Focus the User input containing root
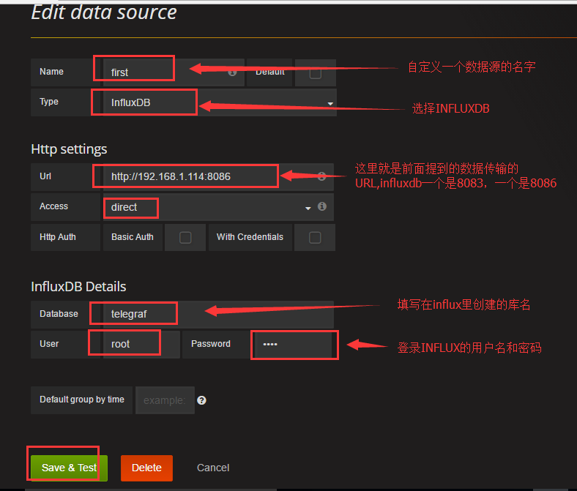The height and width of the screenshot is (491, 577). point(141,344)
